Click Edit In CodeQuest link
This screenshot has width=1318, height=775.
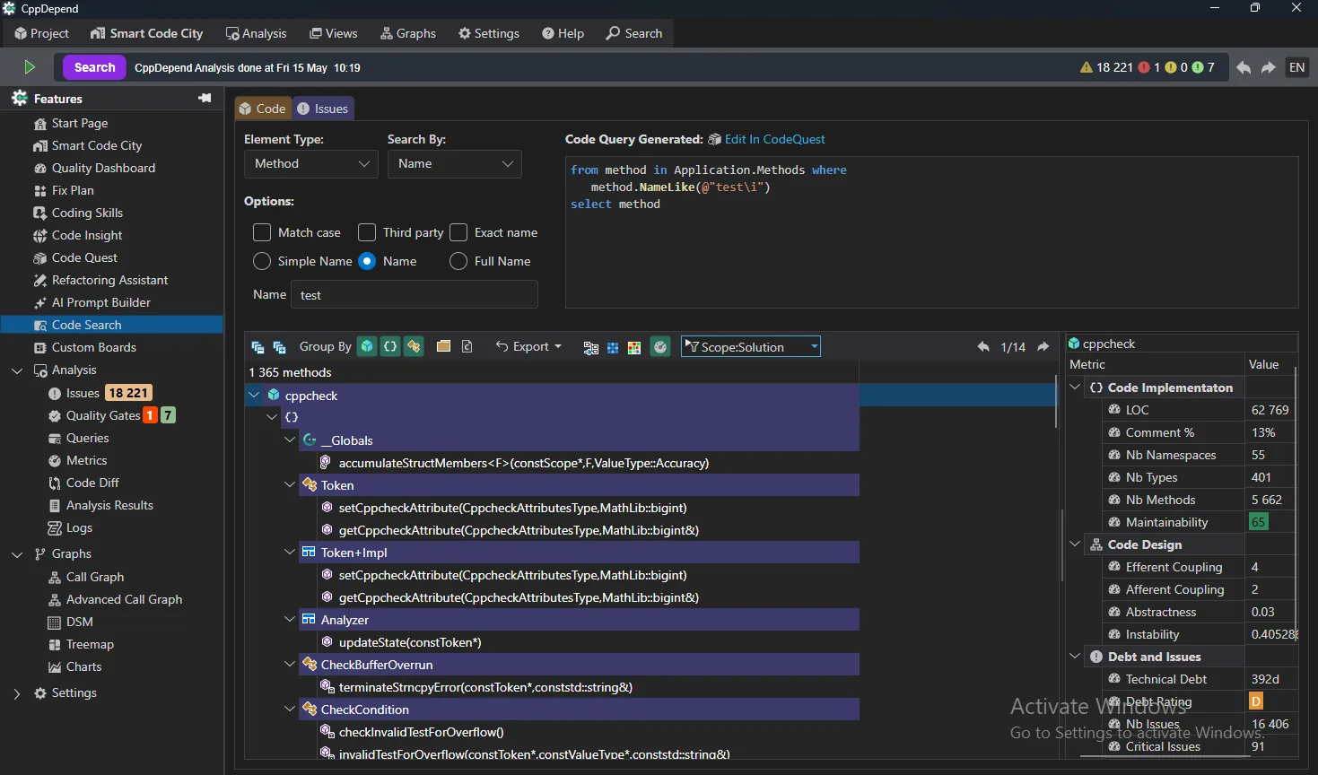coord(774,139)
